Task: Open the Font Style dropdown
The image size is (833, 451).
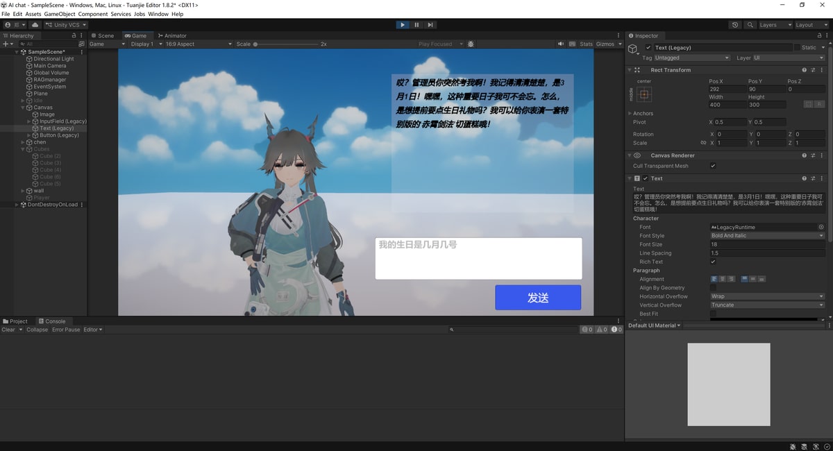Action: (x=767, y=235)
